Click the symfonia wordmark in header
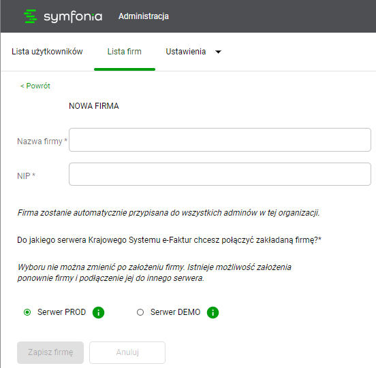 [73, 17]
